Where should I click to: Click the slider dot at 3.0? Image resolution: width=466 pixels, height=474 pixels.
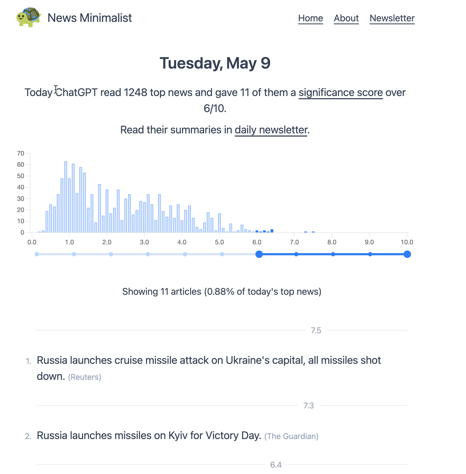(148, 254)
